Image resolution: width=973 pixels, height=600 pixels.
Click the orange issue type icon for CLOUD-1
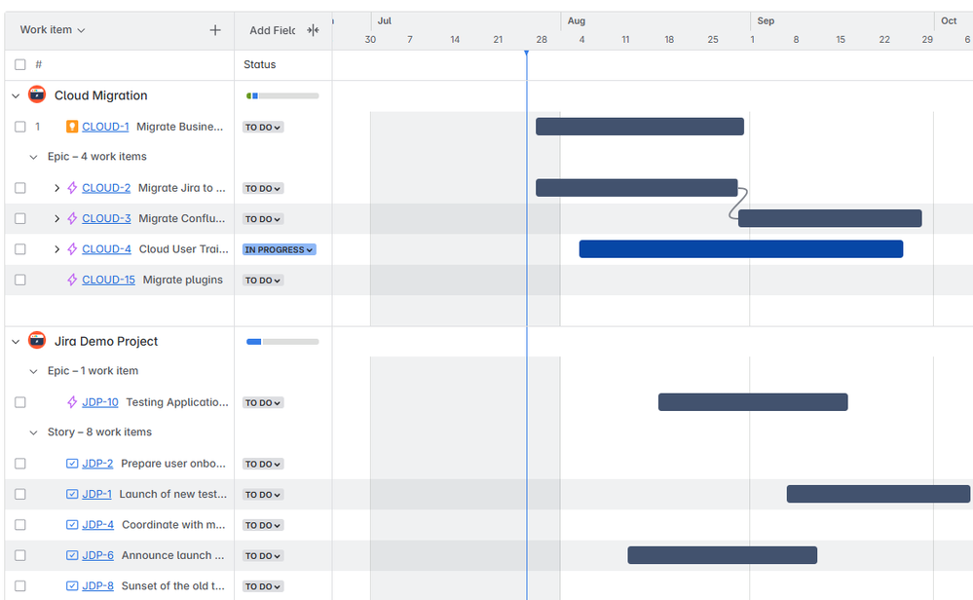[72, 127]
